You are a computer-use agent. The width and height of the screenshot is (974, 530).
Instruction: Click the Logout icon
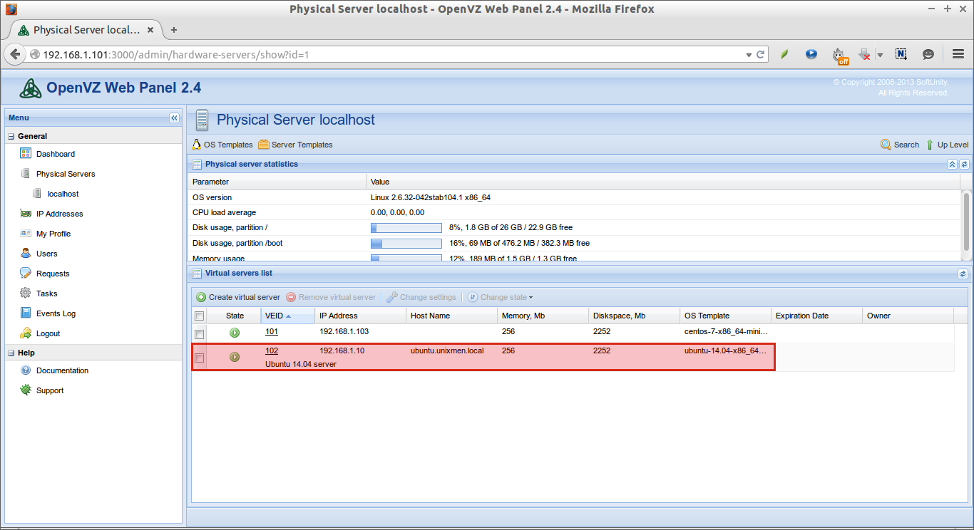(x=26, y=333)
